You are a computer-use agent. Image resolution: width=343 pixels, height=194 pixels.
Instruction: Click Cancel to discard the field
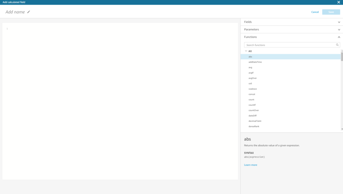point(315,12)
